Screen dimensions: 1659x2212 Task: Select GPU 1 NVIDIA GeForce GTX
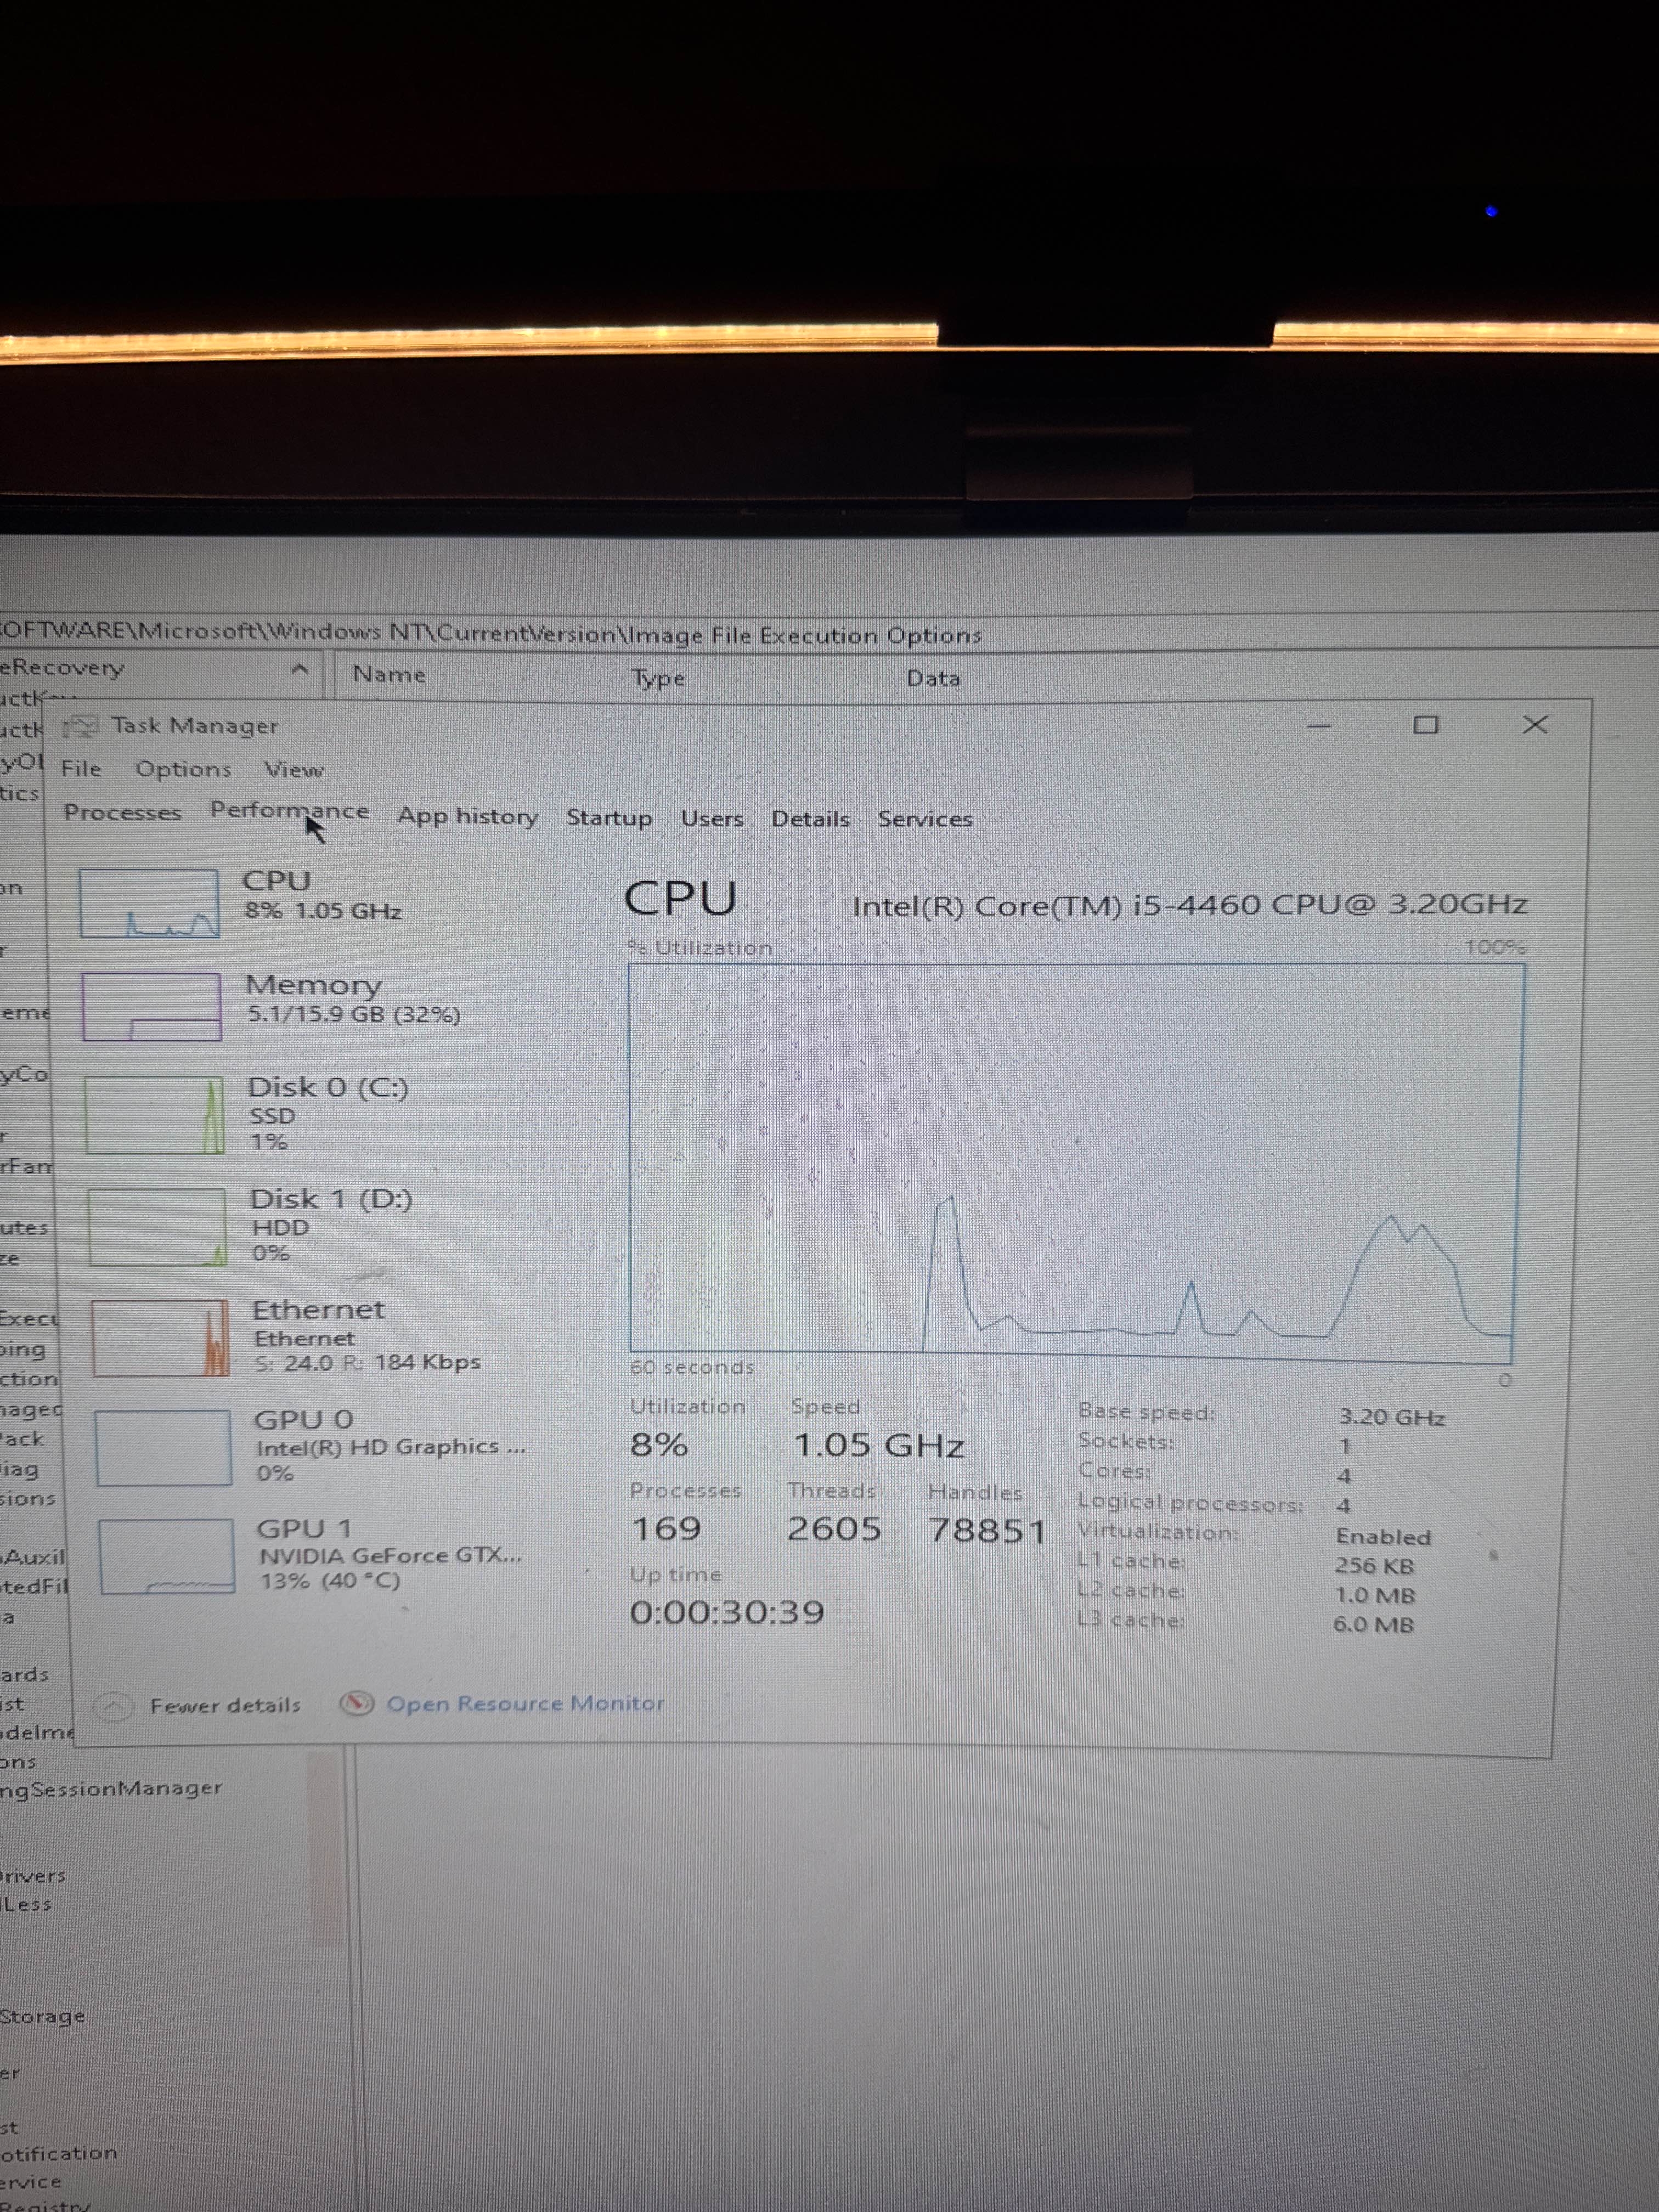168,1556
